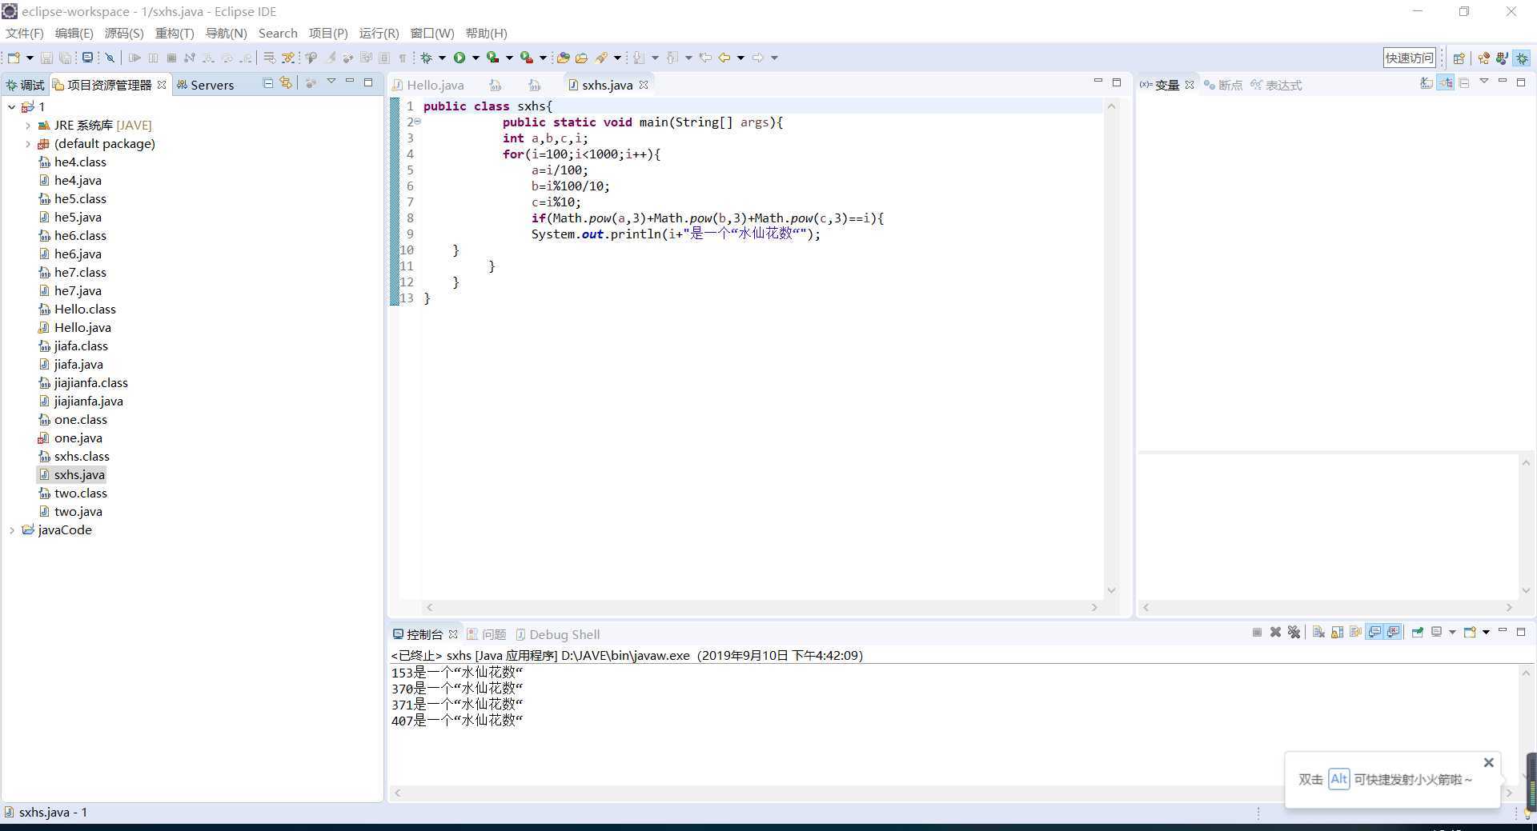Image resolution: width=1537 pixels, height=831 pixels.
Task: Switch to the 问题 tab
Action: (x=487, y=634)
